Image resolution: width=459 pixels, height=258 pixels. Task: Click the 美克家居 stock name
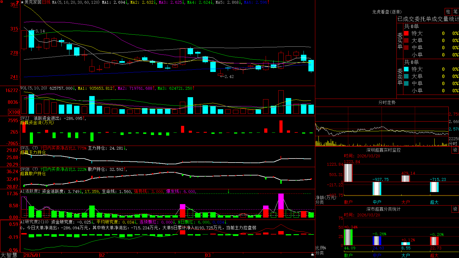[x=33, y=2]
